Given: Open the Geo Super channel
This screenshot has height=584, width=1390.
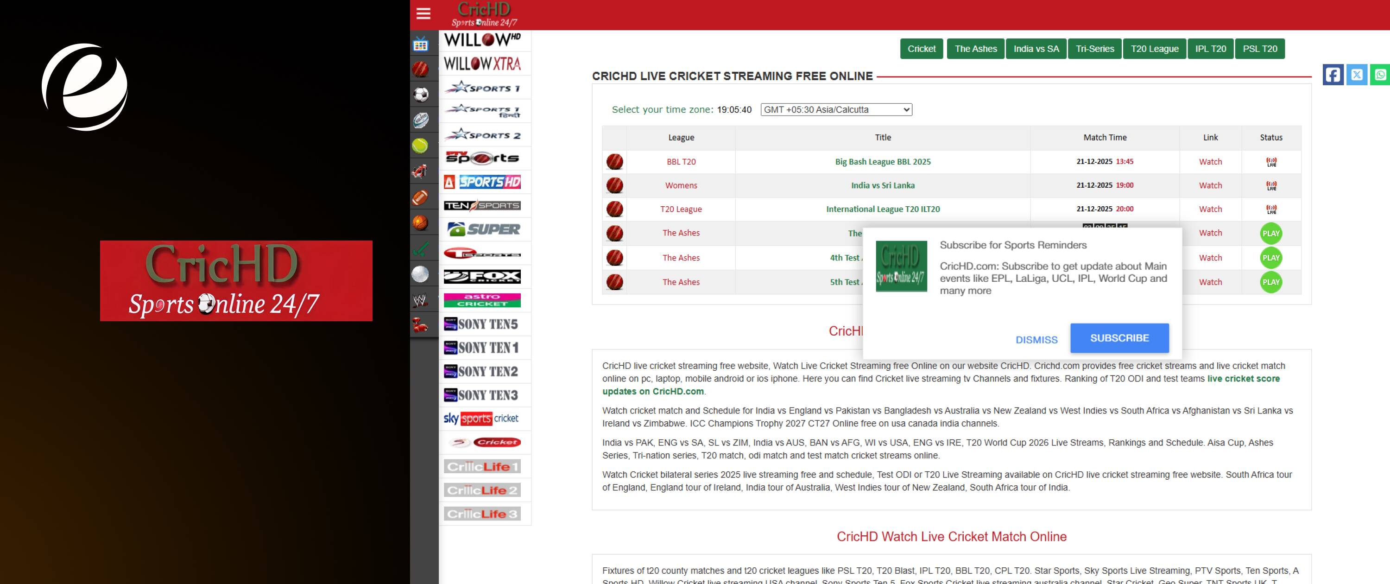Looking at the screenshot, I should 482,229.
